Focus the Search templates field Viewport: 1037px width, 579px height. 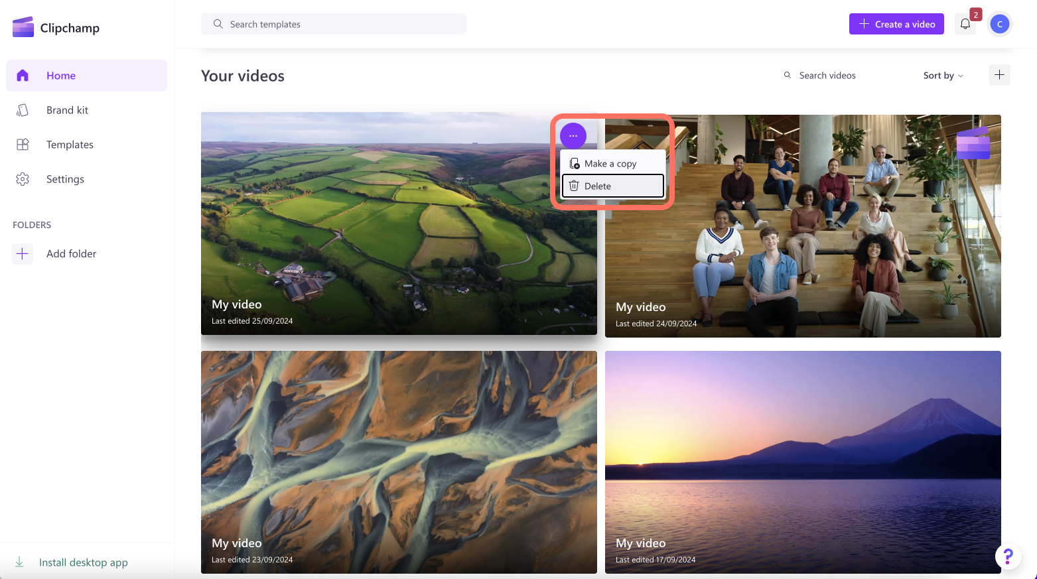pos(334,24)
